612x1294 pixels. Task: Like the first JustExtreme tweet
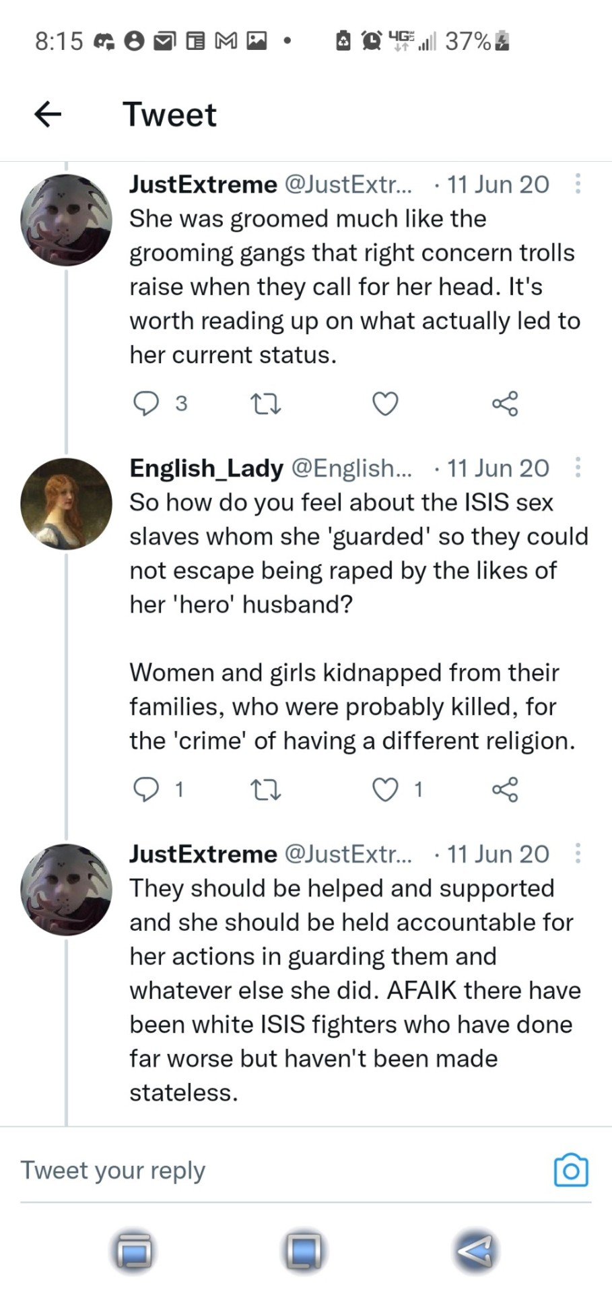click(x=385, y=404)
